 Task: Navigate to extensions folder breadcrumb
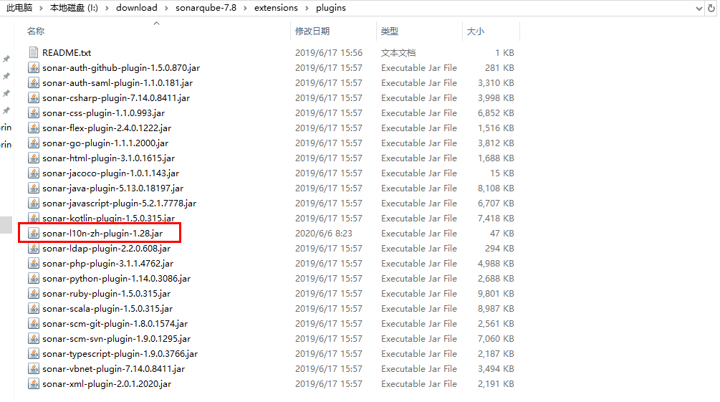pyautogui.click(x=276, y=8)
